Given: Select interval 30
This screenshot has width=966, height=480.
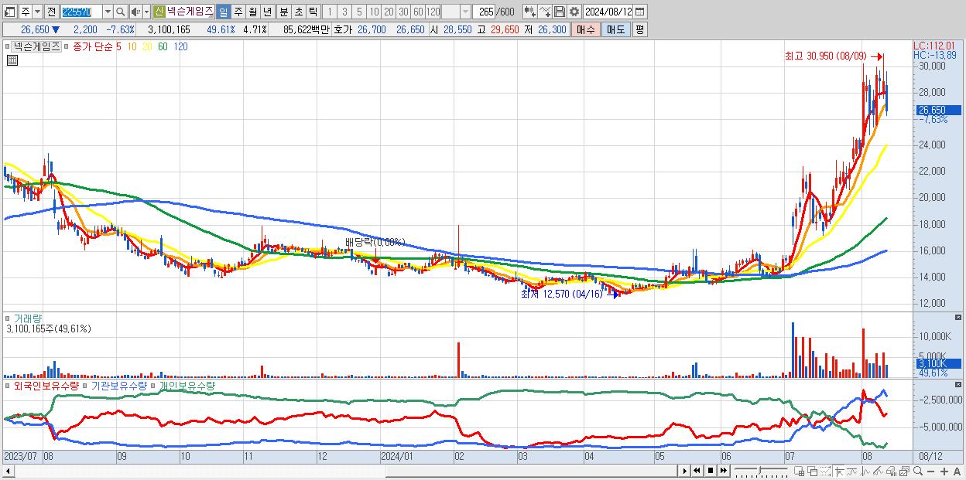Looking at the screenshot, I should point(403,12).
